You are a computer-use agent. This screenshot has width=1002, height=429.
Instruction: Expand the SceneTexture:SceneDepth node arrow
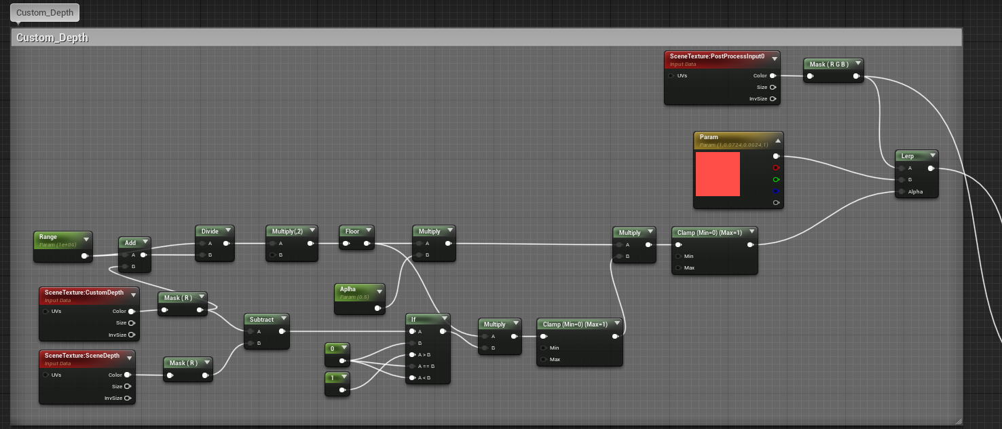pos(129,358)
